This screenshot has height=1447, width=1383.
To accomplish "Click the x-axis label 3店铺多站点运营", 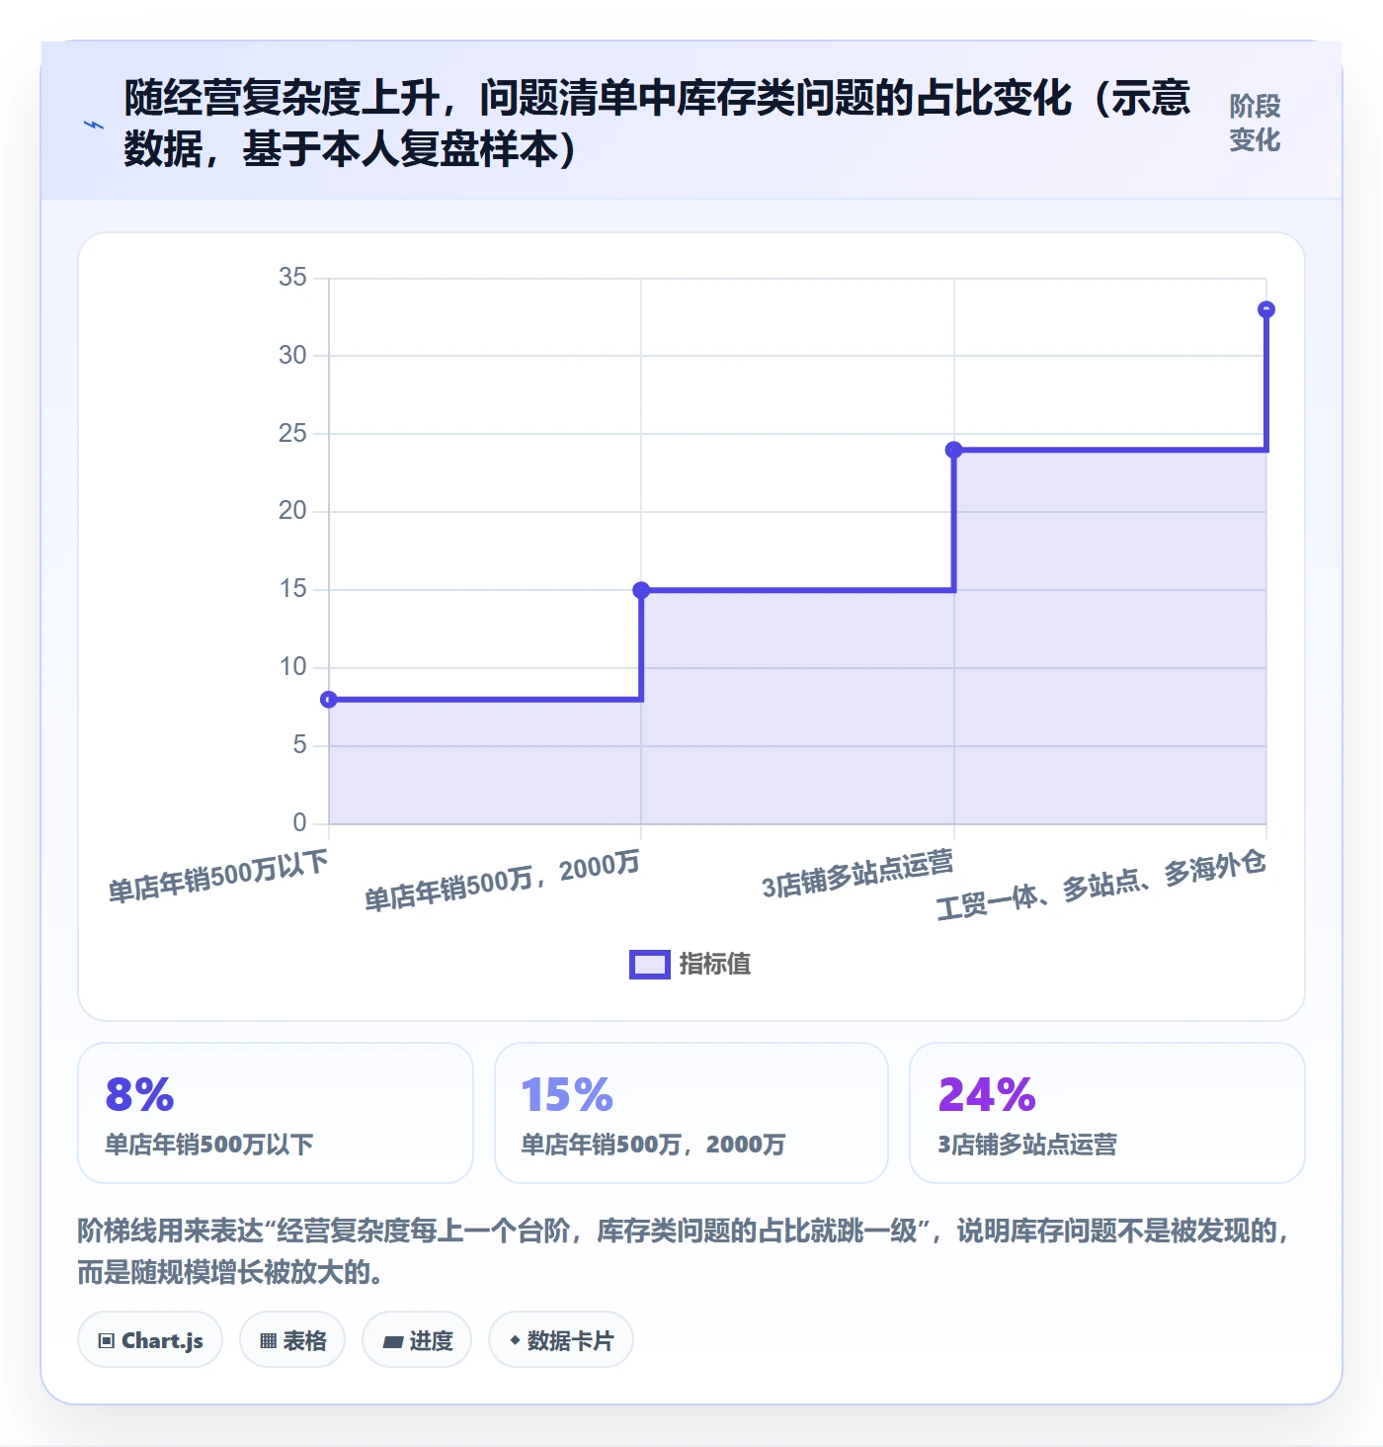I will 857,874.
